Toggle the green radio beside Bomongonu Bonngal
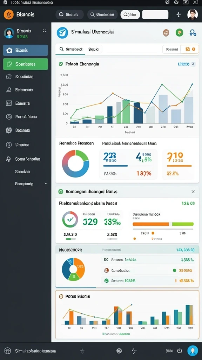Image resolution: width=202 pixels, height=360 pixels. pyautogui.click(x=61, y=192)
